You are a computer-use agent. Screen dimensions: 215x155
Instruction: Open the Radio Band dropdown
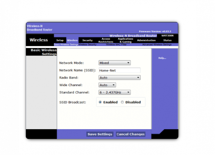119,78
